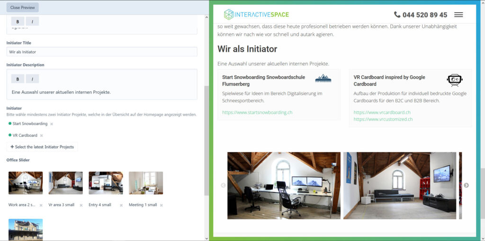Select Meeting 1 small thumbnail
The image size is (485, 241).
(x=146, y=183)
